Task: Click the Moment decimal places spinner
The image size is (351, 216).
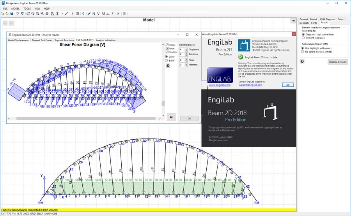Action: (x=186, y=65)
